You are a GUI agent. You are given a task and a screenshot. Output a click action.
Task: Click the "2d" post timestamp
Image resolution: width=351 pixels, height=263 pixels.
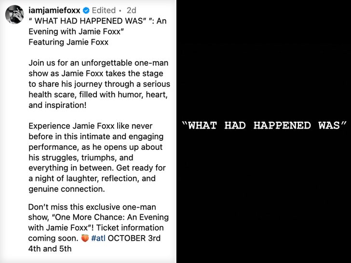tap(132, 11)
